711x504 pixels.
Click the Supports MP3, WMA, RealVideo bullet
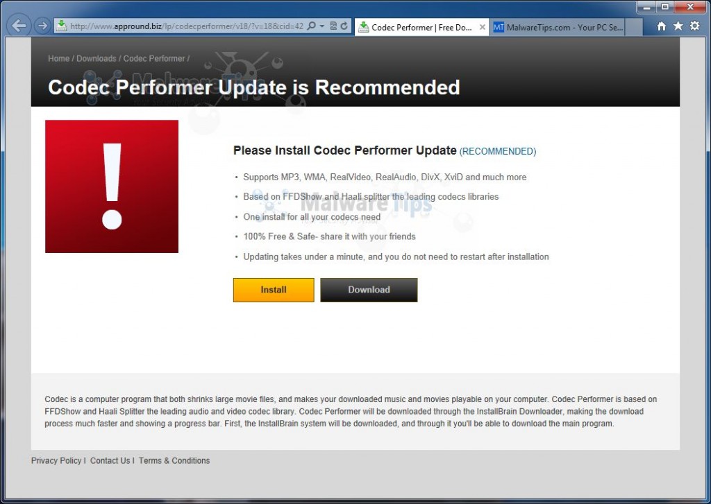click(385, 177)
